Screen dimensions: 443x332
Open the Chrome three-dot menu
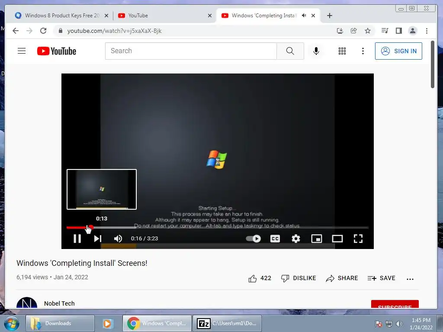427,31
